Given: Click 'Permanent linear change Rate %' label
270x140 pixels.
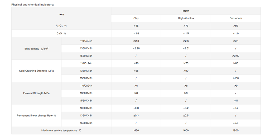Looking at the screenshot, I should 36,116.
